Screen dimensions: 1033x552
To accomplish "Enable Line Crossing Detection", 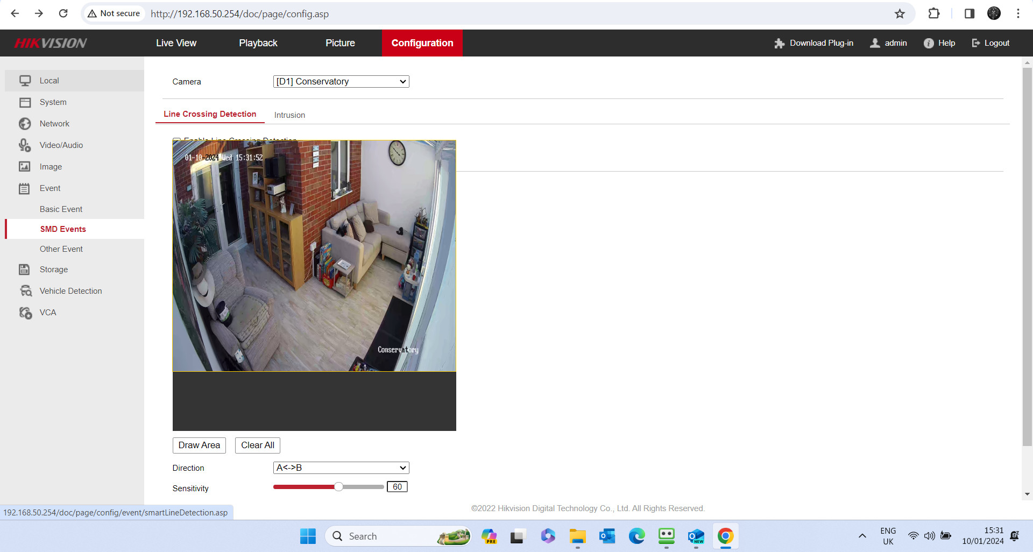I will (x=178, y=140).
